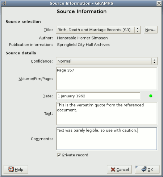Click the blue return-arrow OK icon
Screen dimensions: 163x177
click(144, 169)
